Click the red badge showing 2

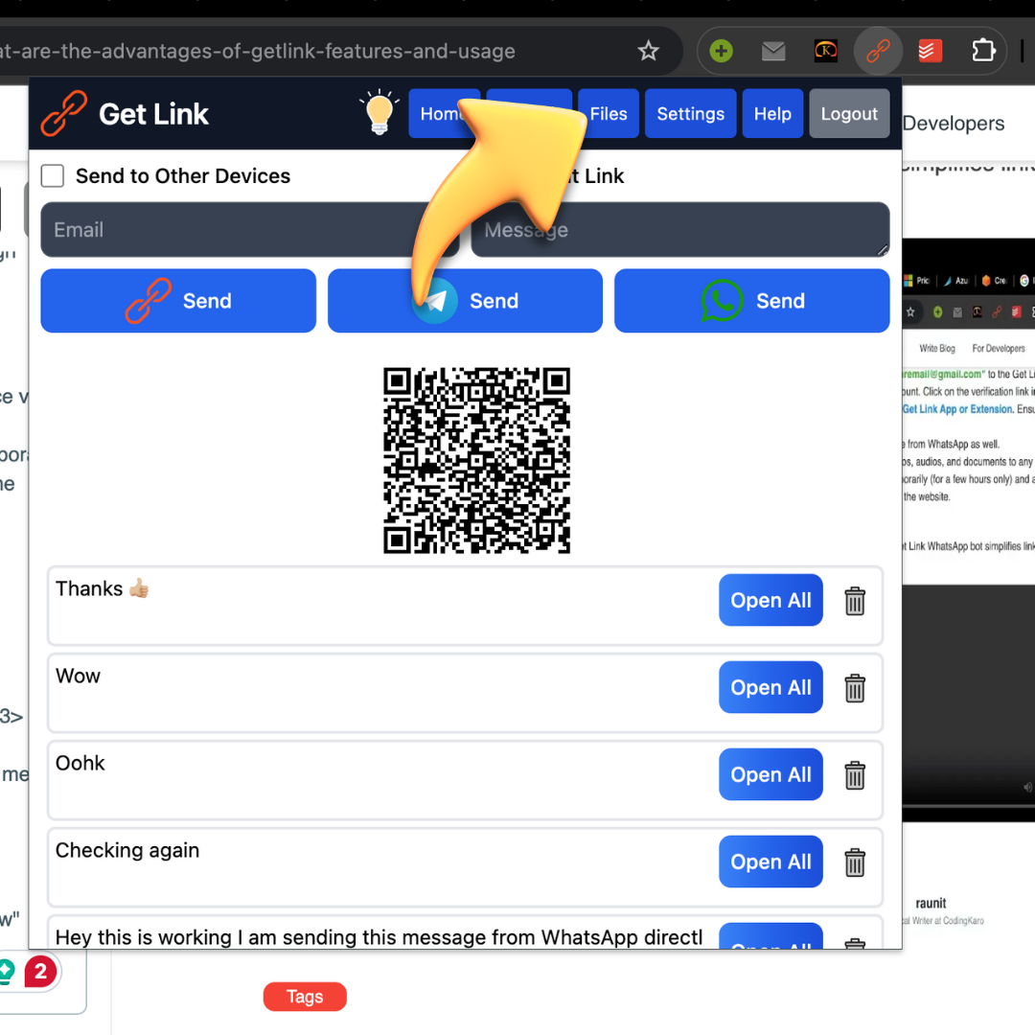(40, 971)
